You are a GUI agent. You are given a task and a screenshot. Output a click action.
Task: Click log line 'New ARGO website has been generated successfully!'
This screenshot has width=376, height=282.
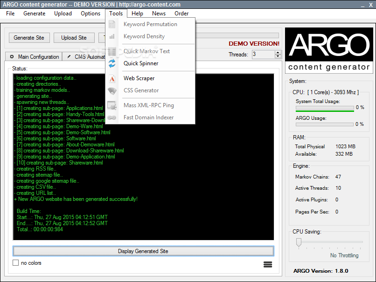(x=76, y=199)
